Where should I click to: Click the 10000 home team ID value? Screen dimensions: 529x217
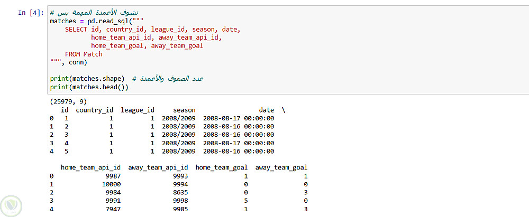110,184
